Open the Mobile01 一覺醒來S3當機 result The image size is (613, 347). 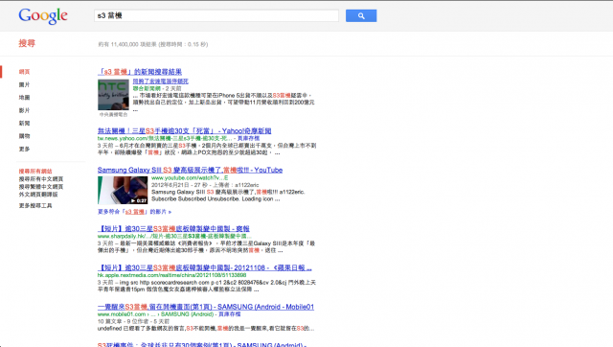(x=206, y=307)
